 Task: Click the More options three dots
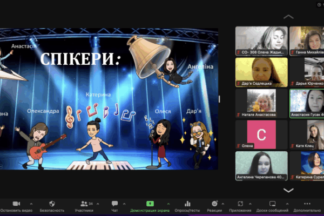tap(307, 203)
